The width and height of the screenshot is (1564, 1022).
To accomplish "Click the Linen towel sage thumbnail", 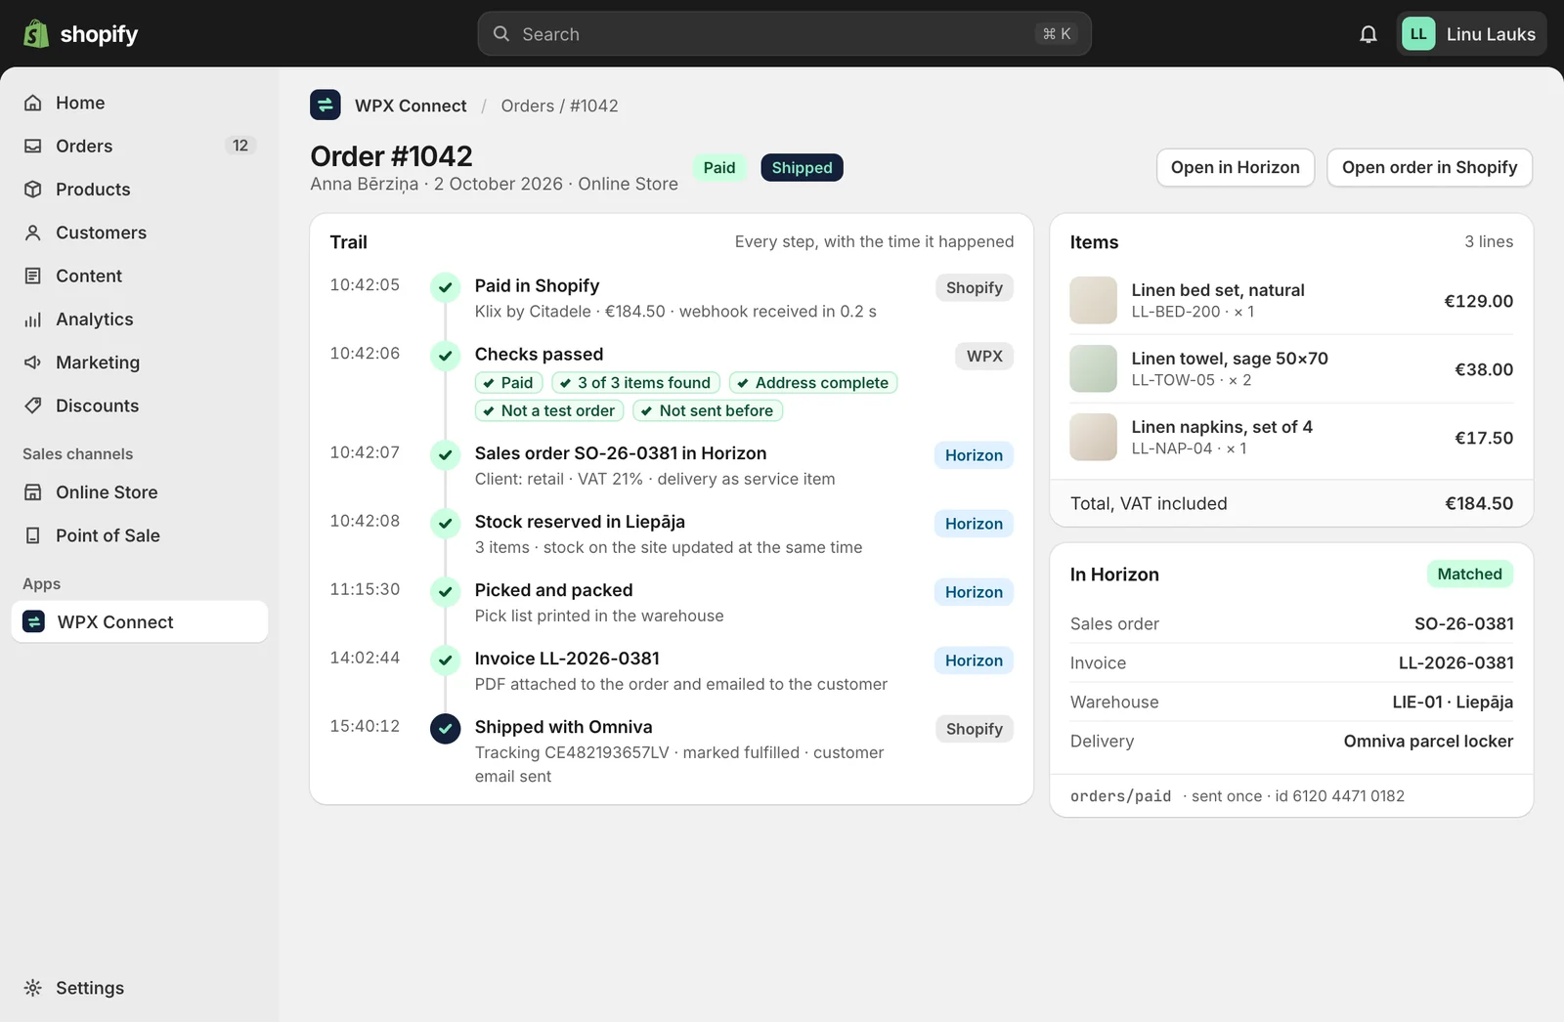I will 1093,368.
